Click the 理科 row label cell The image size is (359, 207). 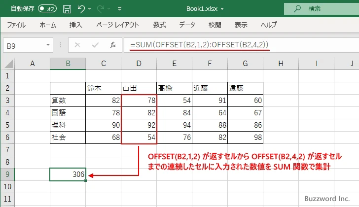coord(68,125)
